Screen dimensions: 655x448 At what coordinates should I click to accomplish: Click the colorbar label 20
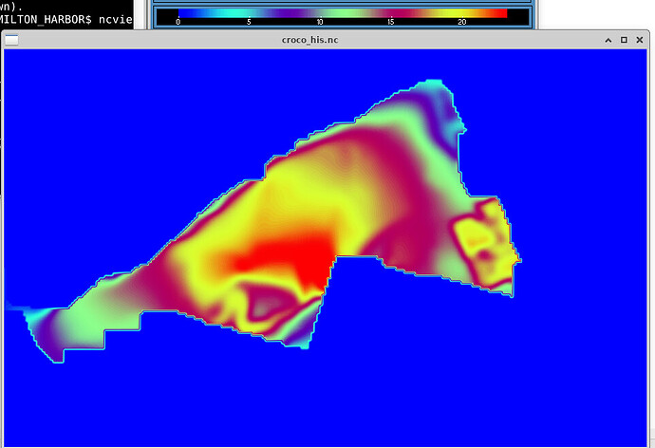[x=461, y=22]
